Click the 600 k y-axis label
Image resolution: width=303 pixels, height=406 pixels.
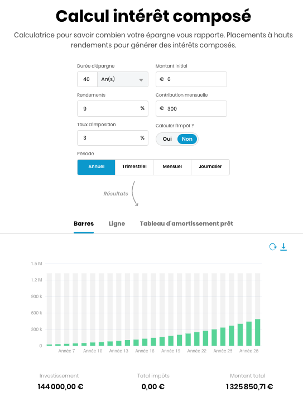(x=36, y=313)
